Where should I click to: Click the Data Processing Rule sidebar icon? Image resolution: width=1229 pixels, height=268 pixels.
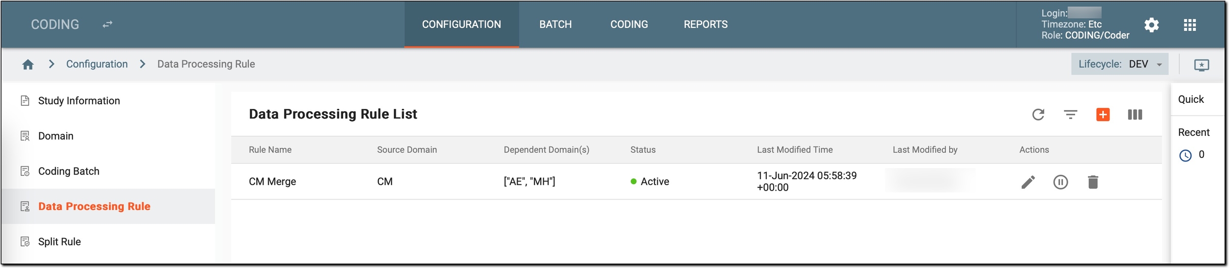(25, 206)
